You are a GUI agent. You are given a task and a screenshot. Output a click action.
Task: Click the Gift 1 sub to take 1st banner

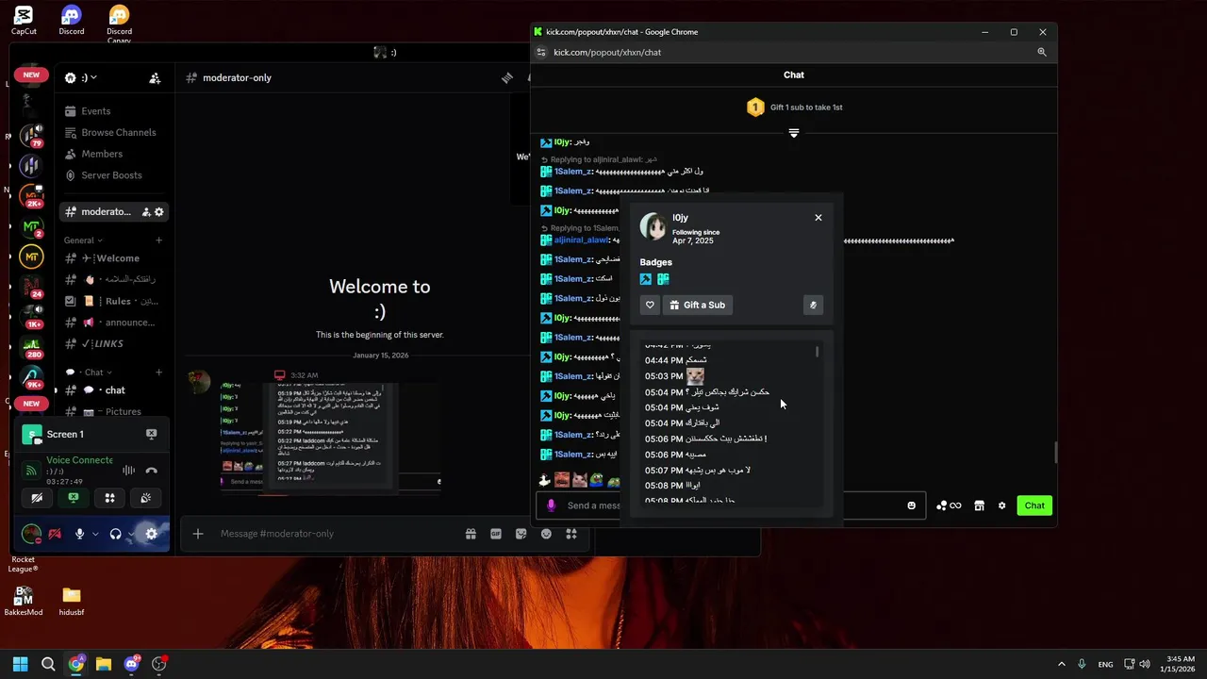[794, 108]
